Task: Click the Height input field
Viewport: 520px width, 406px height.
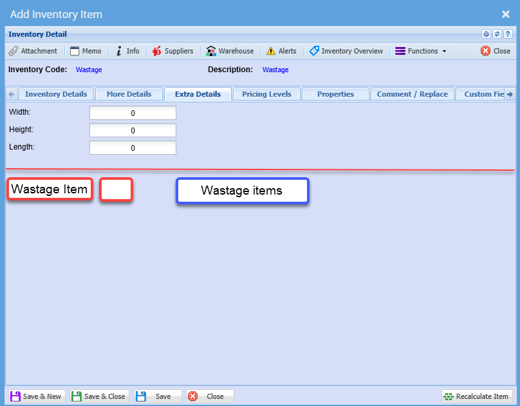Action: [133, 130]
